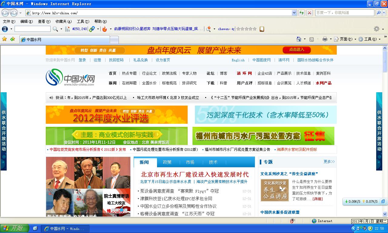This screenshot has width=388, height=233.
Task: Click the popup blocker status bar icon
Action: 293,221
